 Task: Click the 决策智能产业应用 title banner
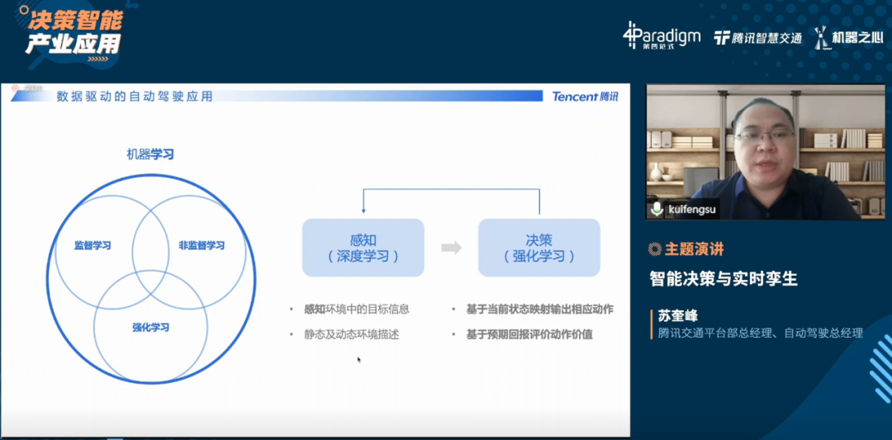click(x=74, y=32)
